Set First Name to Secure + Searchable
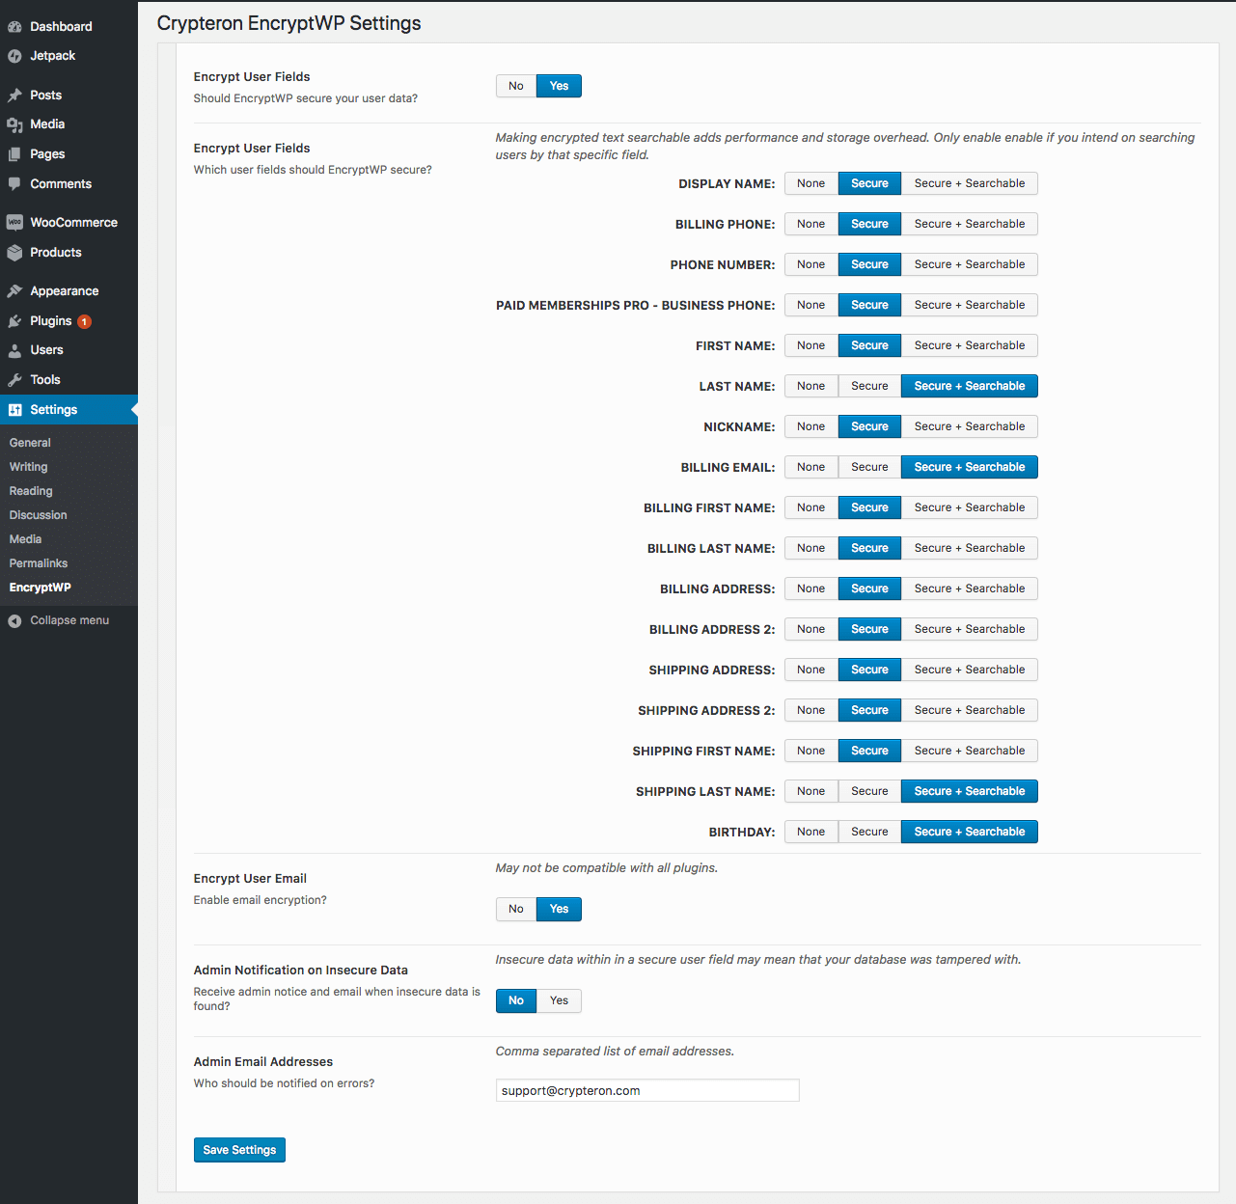 click(970, 345)
